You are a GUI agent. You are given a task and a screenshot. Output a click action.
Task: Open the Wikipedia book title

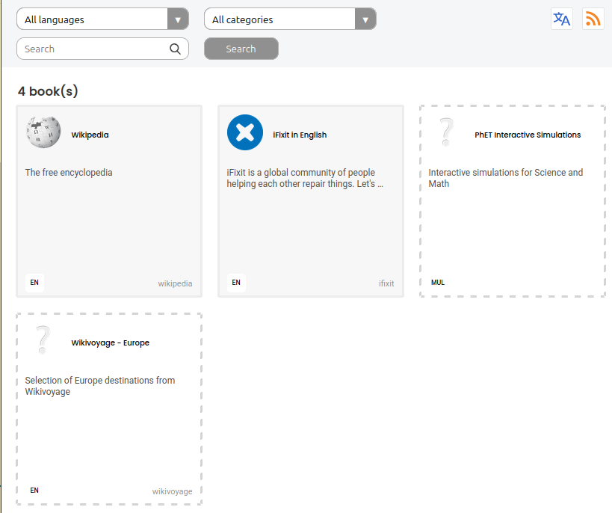pos(90,135)
